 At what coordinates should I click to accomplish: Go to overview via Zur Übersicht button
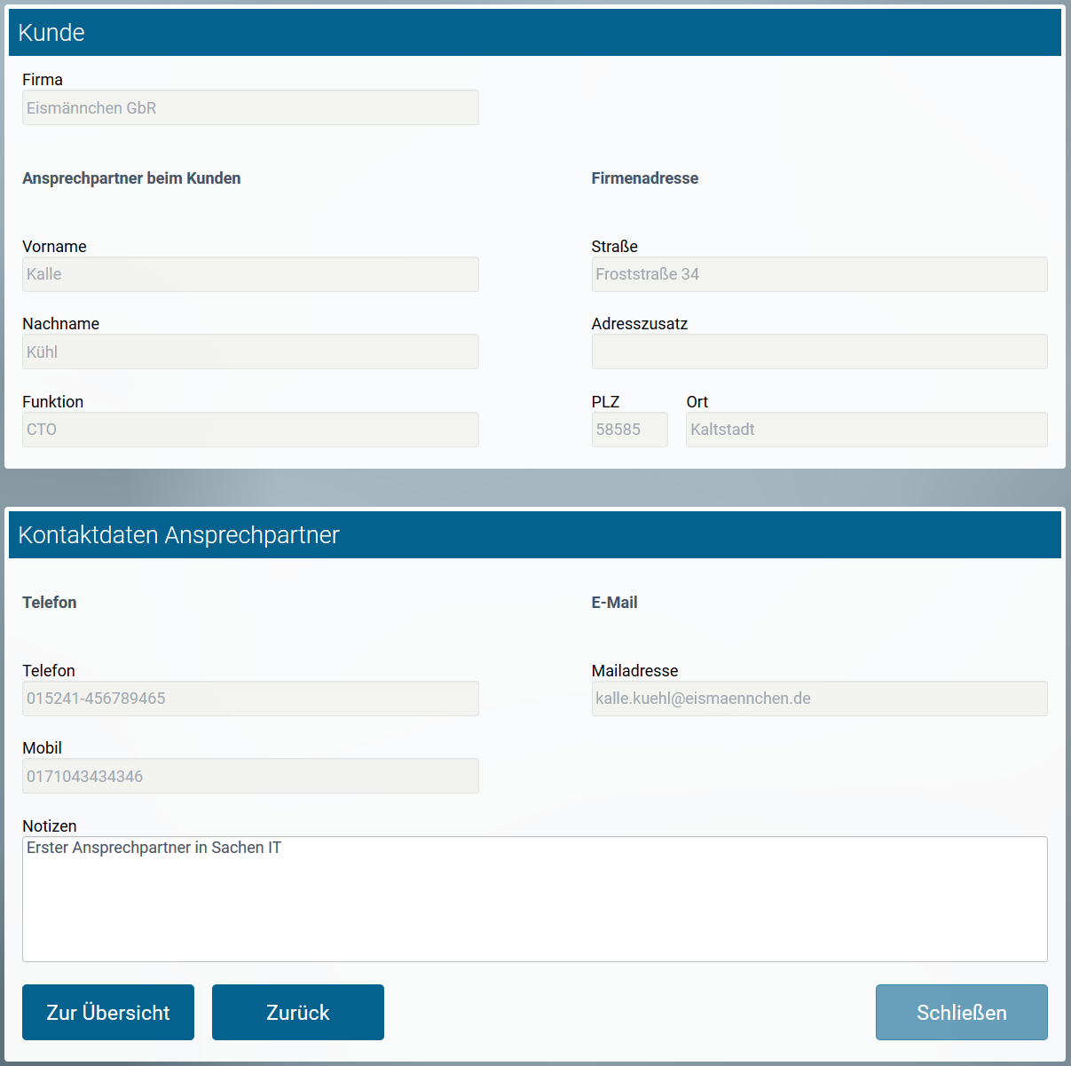click(108, 1012)
